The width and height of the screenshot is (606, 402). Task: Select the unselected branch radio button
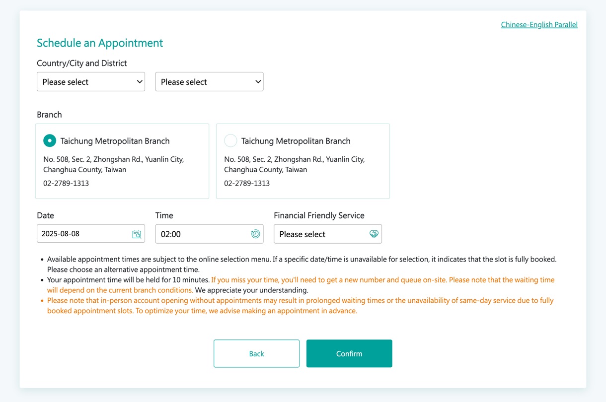230,141
